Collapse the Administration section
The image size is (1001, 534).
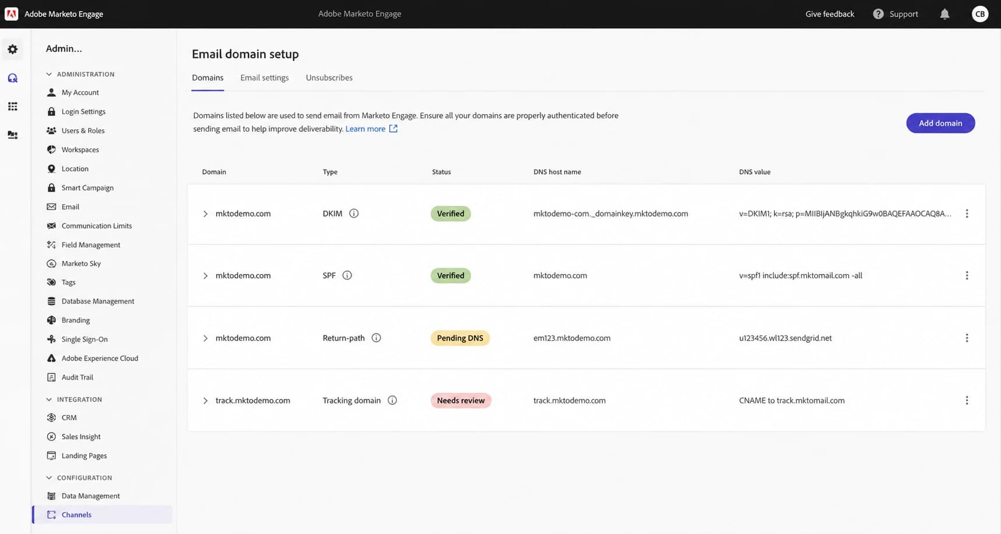[x=49, y=74]
